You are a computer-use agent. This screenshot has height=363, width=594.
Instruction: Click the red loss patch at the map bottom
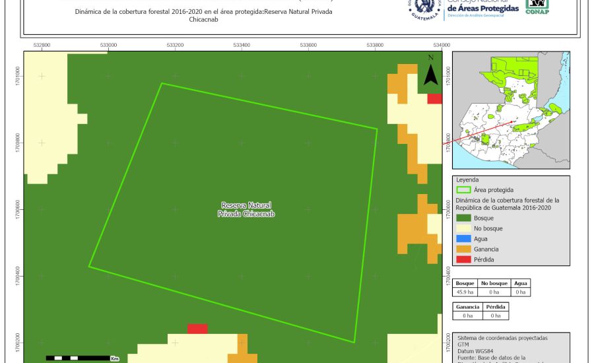click(x=197, y=329)
